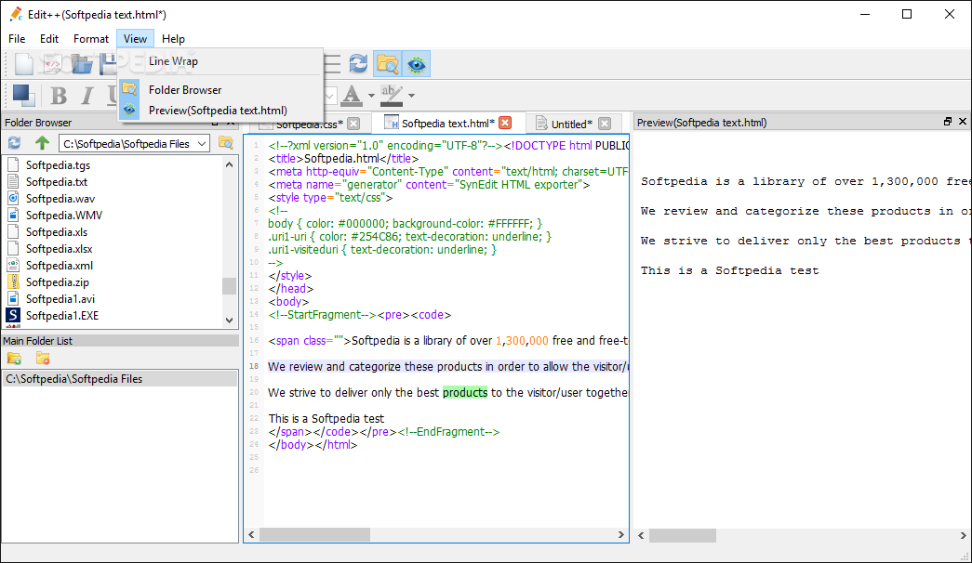Browse for a folder in Folder Browser
The image size is (972, 563).
click(x=226, y=143)
